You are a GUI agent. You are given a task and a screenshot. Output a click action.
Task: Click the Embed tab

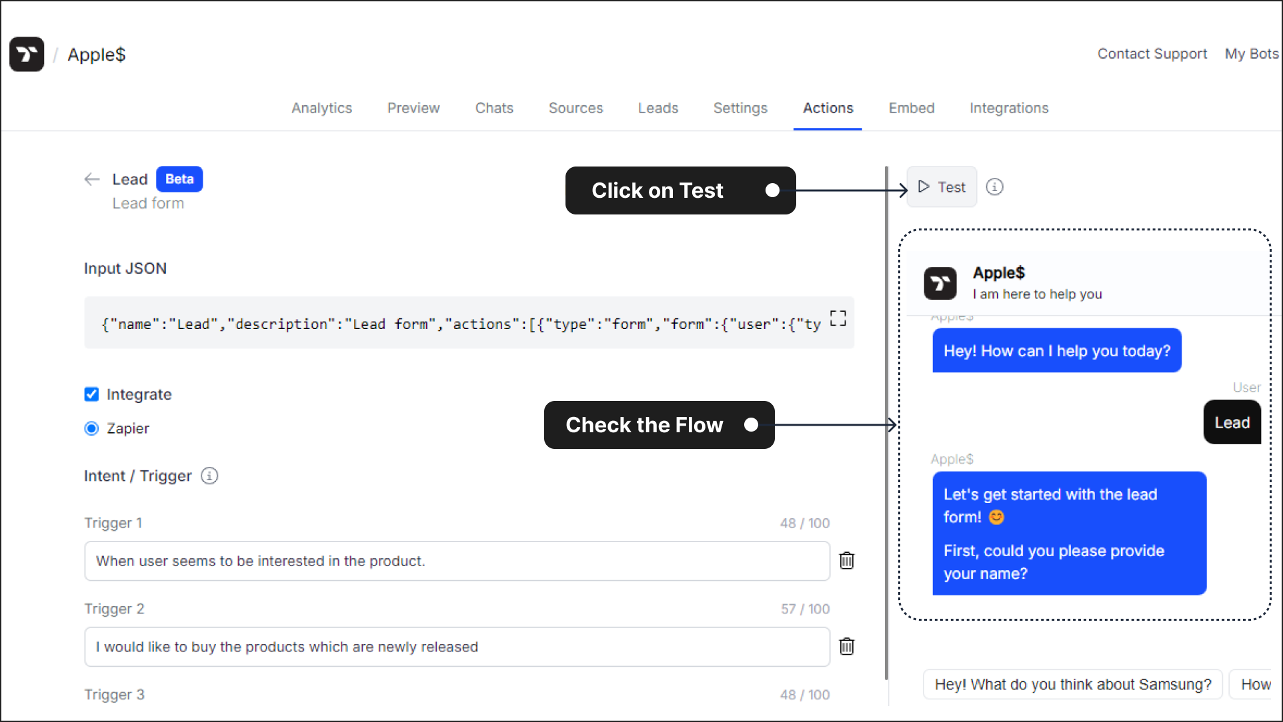(x=912, y=107)
